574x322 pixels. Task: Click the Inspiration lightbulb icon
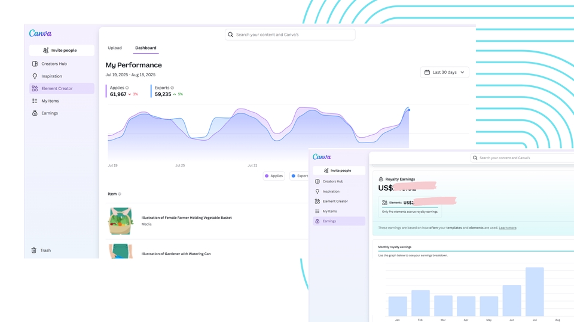35,76
